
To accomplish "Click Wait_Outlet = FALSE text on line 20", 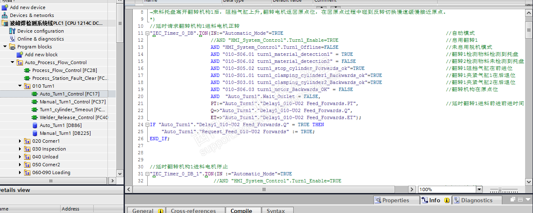I will (x=273, y=96).
